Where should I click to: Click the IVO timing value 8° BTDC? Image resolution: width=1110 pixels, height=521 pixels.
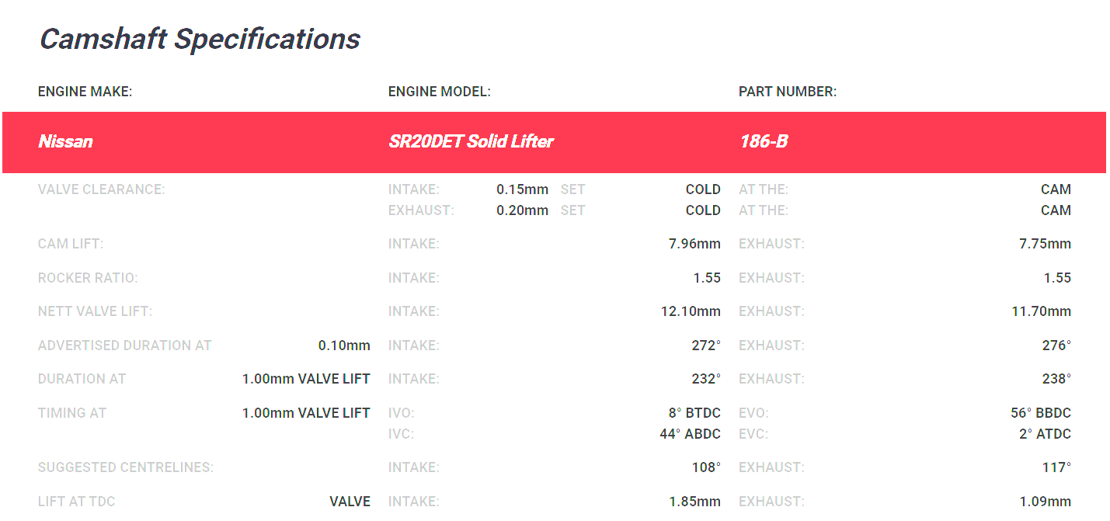[694, 413]
